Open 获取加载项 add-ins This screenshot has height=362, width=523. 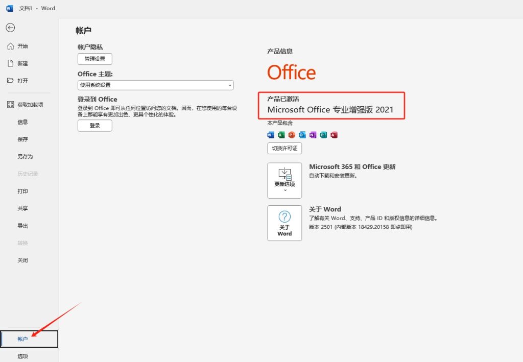point(29,105)
